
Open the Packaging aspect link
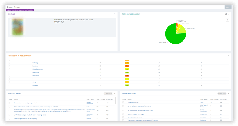tap(35, 63)
